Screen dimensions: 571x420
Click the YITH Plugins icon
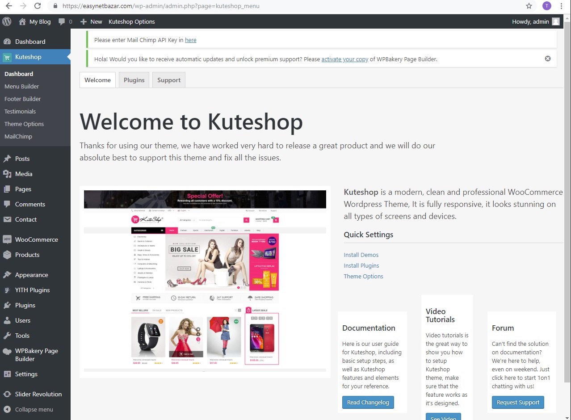point(7,290)
